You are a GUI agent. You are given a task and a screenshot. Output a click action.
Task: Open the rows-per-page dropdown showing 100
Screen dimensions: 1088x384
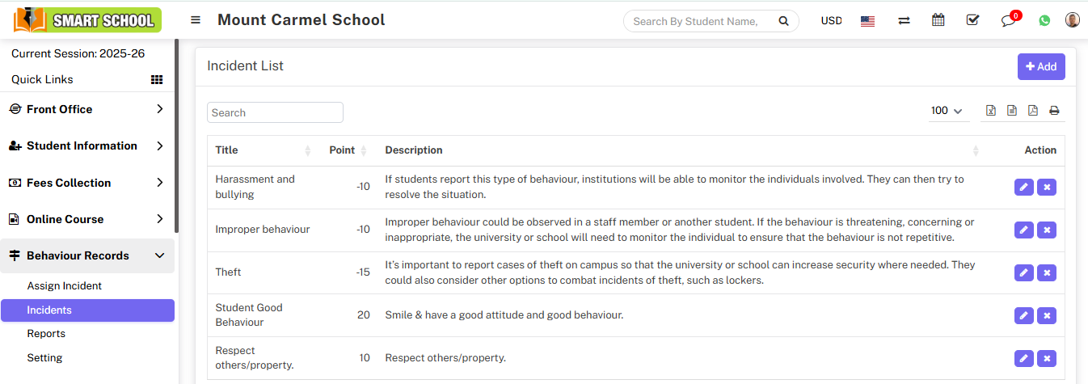click(947, 111)
